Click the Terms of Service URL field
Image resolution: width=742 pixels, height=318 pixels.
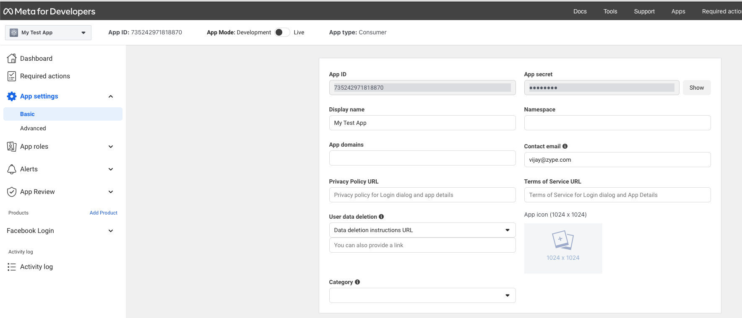tap(617, 195)
